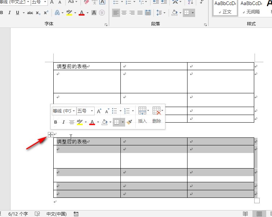The height and width of the screenshot is (217, 272).
Task: Click shading bucket in mini toolbar
Action: pos(104,122)
